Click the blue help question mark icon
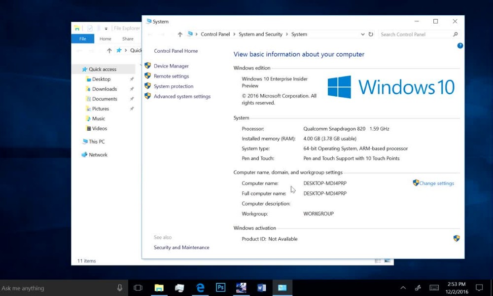 tap(460, 45)
